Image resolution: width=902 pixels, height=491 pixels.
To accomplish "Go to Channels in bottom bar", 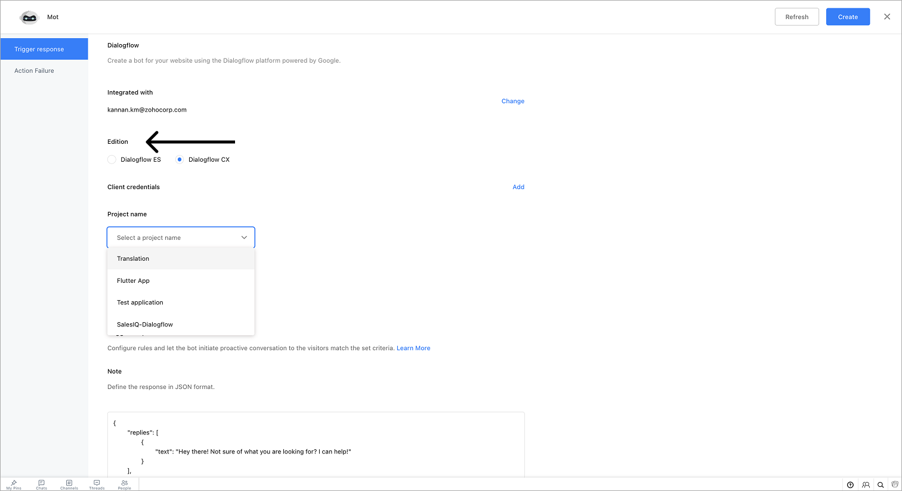I will click(69, 484).
